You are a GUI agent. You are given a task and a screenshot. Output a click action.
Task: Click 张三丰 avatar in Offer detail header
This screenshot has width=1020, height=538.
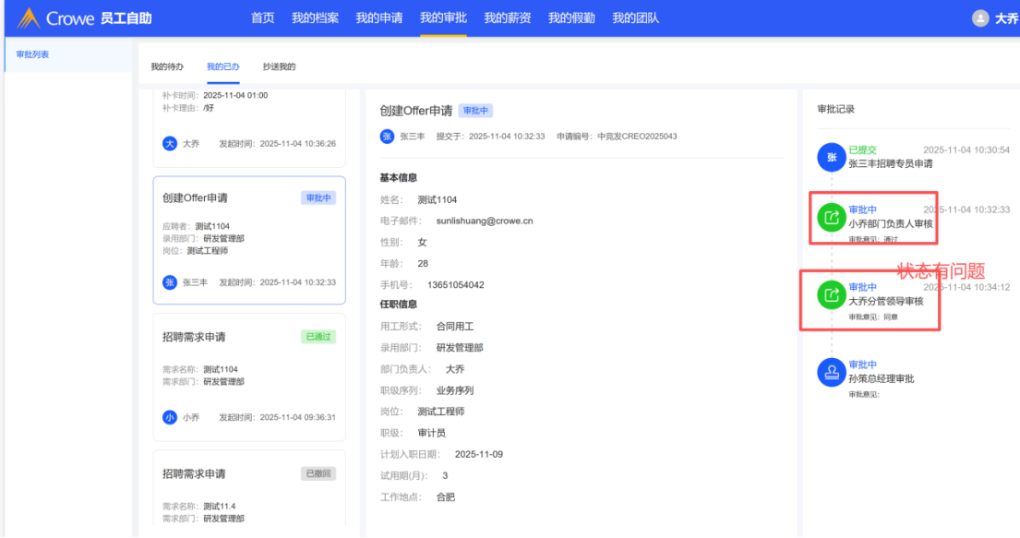[388, 137]
